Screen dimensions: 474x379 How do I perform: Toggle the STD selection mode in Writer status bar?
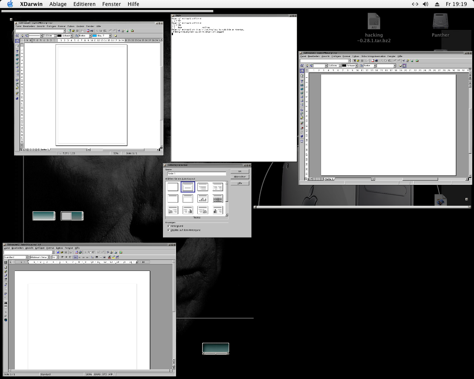click(x=105, y=374)
